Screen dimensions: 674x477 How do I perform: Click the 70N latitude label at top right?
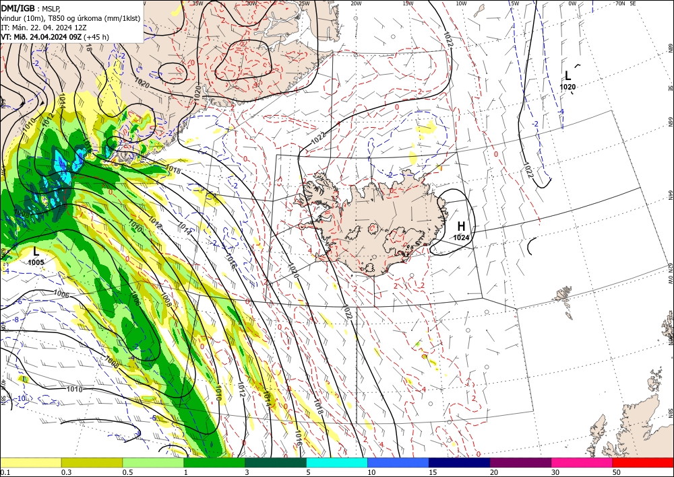620,3
